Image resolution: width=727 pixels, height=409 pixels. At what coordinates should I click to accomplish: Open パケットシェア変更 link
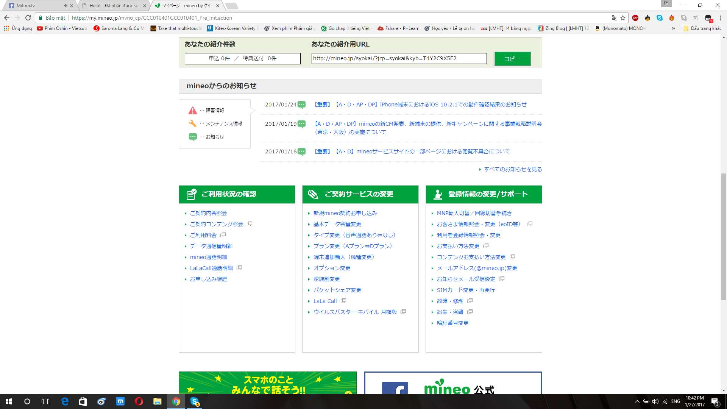coord(337,290)
